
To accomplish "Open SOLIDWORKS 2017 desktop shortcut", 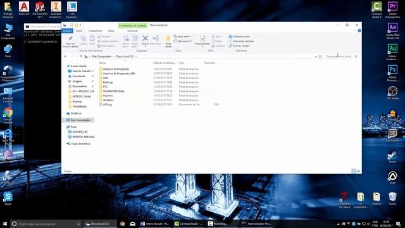I will [x=40, y=10].
